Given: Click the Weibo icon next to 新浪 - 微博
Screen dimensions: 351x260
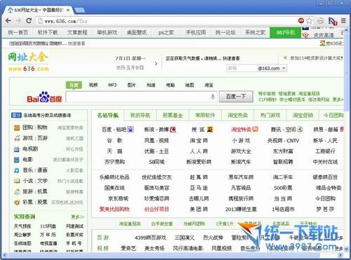Looking at the screenshot, I should tap(173, 129).
